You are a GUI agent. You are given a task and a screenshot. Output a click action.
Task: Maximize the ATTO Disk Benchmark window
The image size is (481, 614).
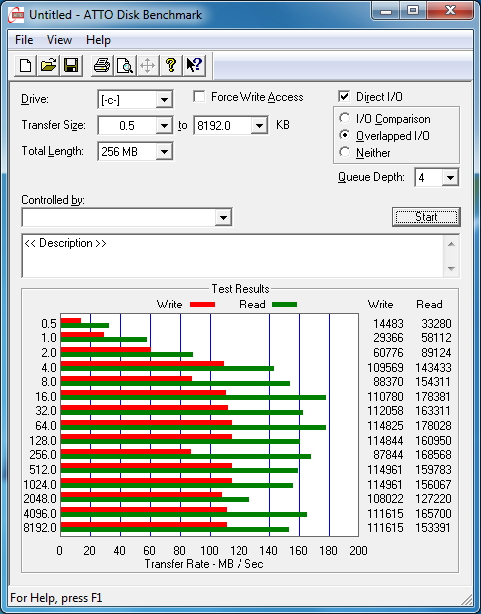click(x=413, y=11)
